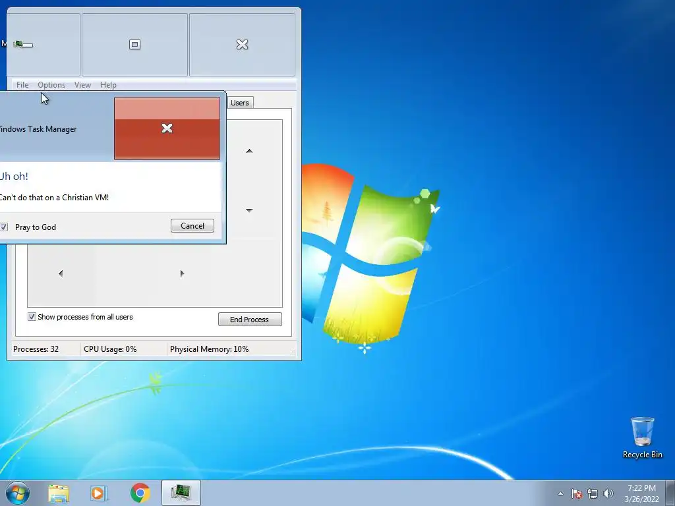Click the network status tray icon
Screen dimensions: 675x506
point(593,493)
